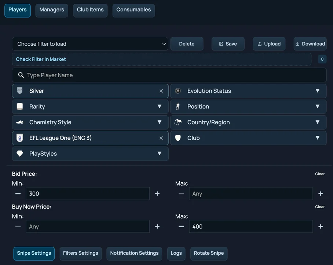Screen dimensions: 333x265
Task: Focus the Type Player Name field
Action: (169, 75)
